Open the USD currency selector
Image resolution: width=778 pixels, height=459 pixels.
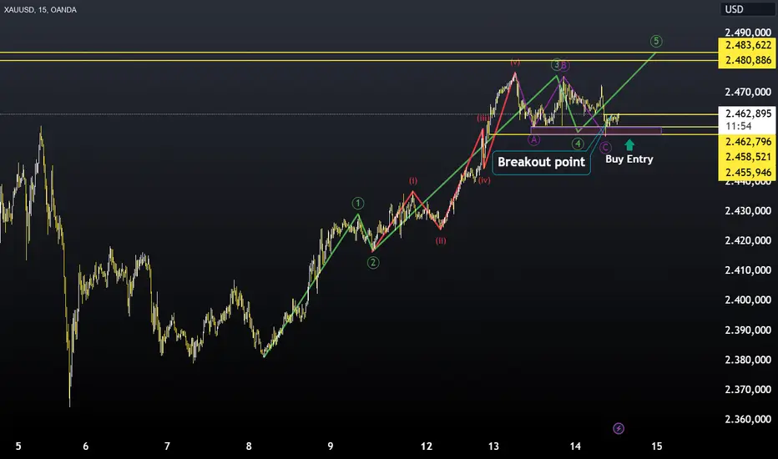[x=746, y=9]
